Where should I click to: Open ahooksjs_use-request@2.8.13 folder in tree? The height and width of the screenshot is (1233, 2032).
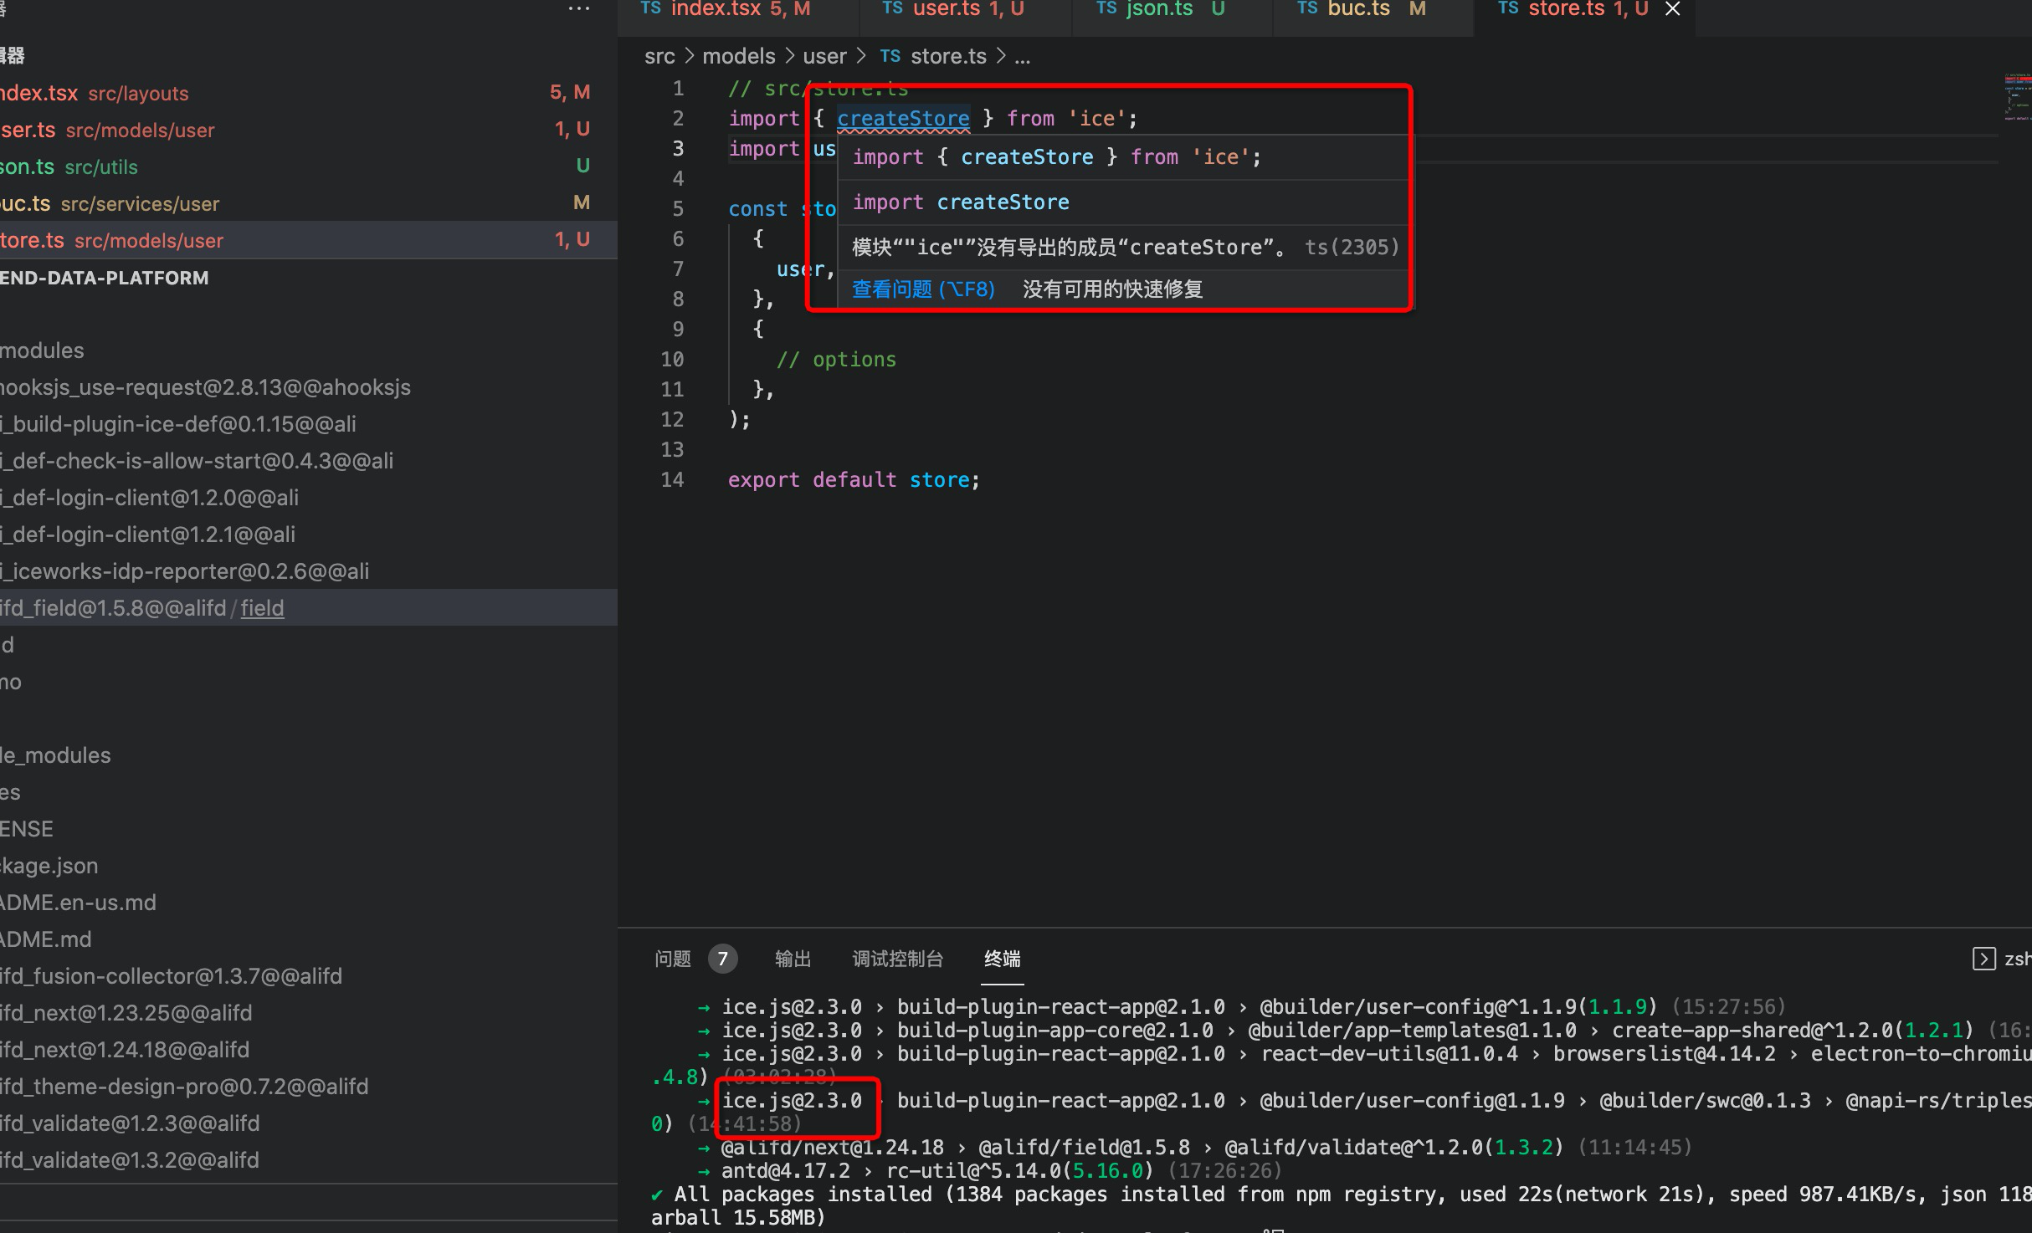click(309, 387)
